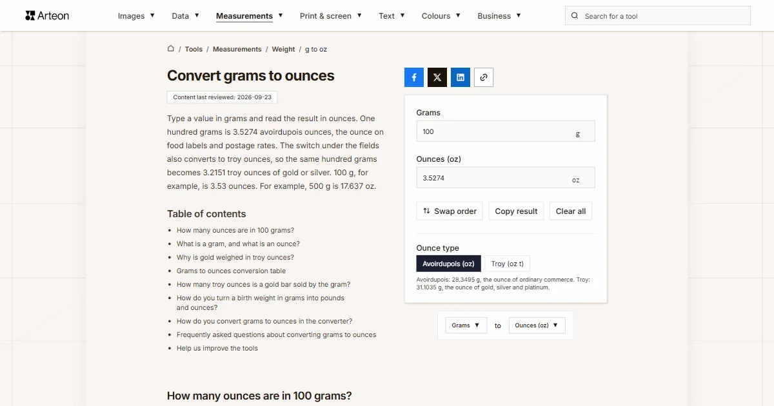Click the Table of contents heading
Viewport: 774px width, 406px height.
click(x=206, y=214)
